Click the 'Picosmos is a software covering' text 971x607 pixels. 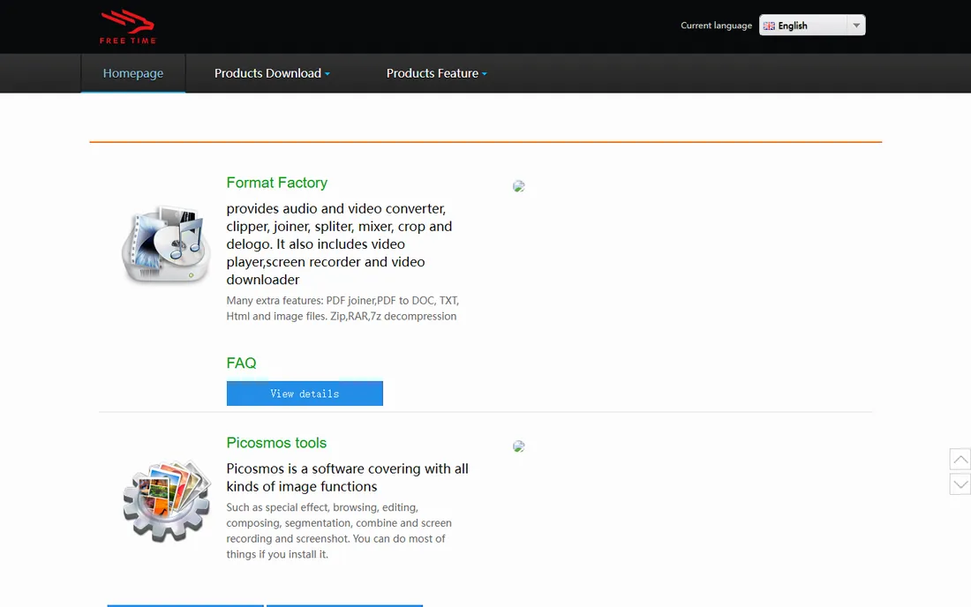point(348,477)
